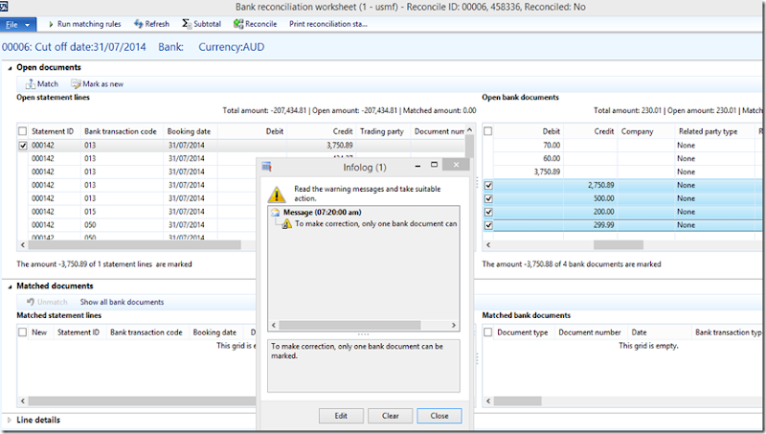766x434 pixels.
Task: Click Print reconciliation statement menu item
Action: pos(327,24)
